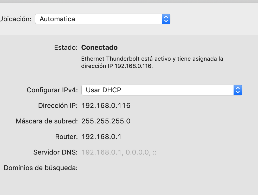Click the Dominios de búsqueda label
Viewport: 258px width, 195px height.
[x=41, y=168]
